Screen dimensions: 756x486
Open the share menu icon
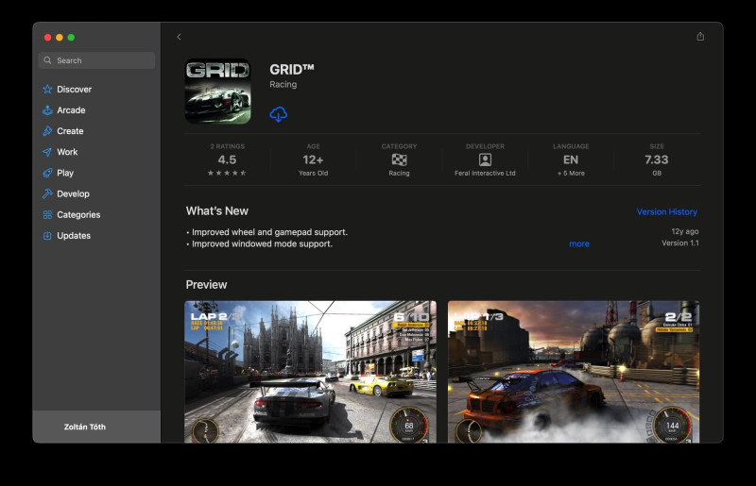pyautogui.click(x=700, y=37)
